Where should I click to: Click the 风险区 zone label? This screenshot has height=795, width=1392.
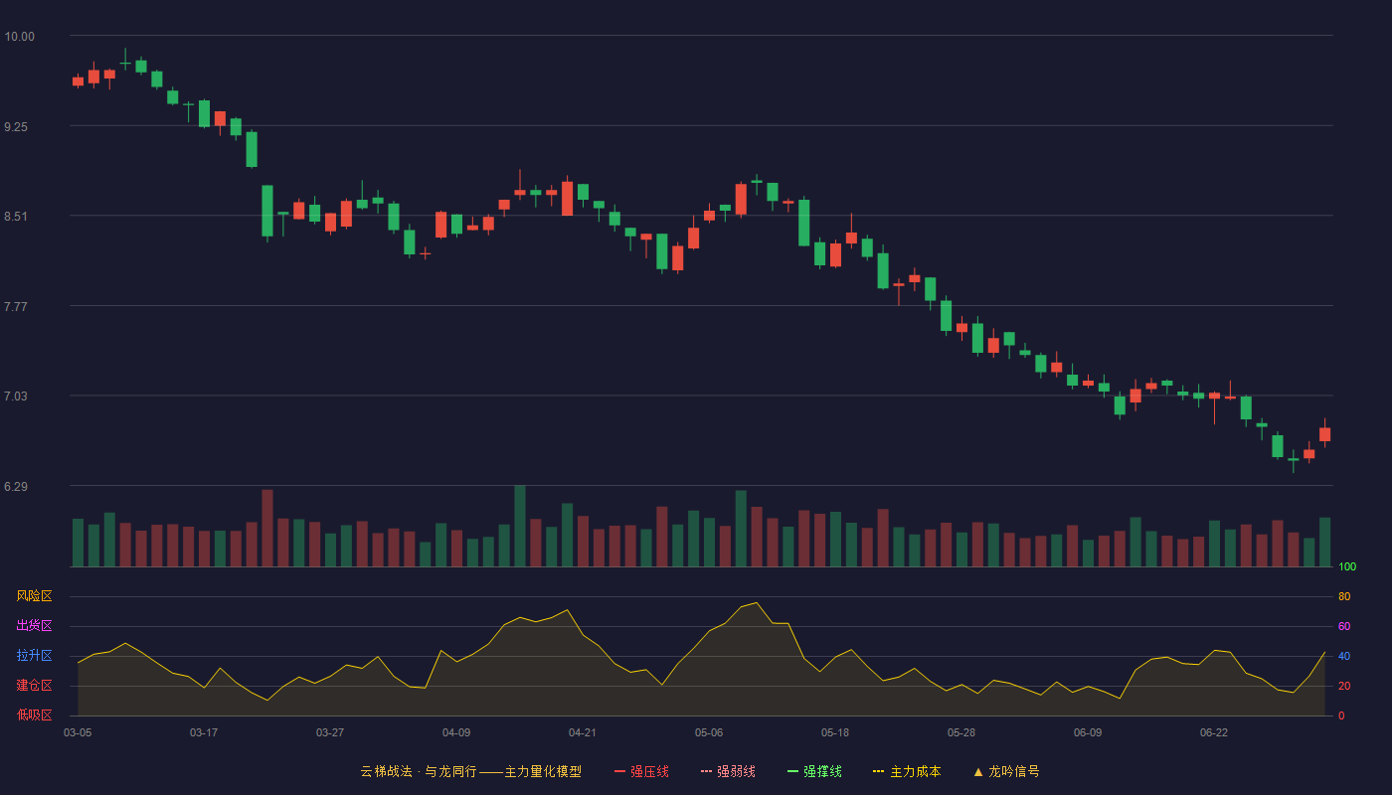tap(34, 596)
